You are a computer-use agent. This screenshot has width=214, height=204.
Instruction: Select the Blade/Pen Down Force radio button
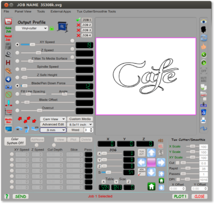[x=17, y=86]
